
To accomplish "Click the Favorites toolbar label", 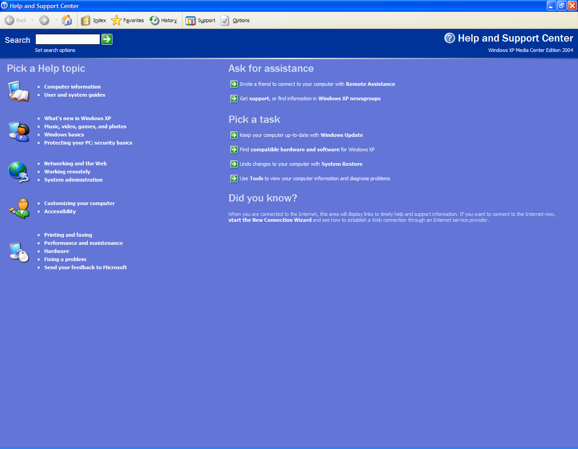I will click(x=134, y=20).
